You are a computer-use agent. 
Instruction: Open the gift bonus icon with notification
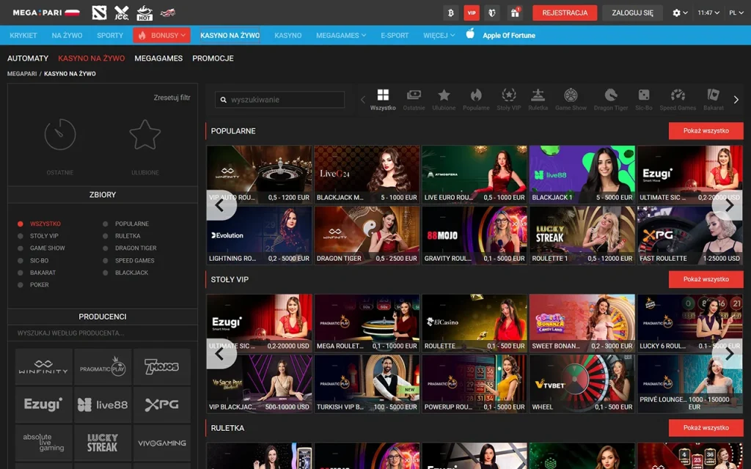pos(515,13)
